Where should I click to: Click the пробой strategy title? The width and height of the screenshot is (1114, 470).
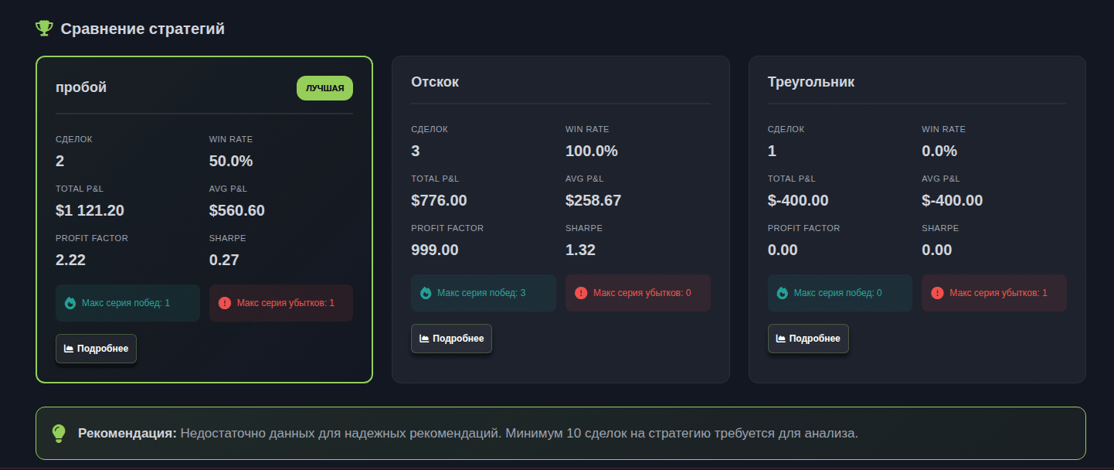coord(81,87)
